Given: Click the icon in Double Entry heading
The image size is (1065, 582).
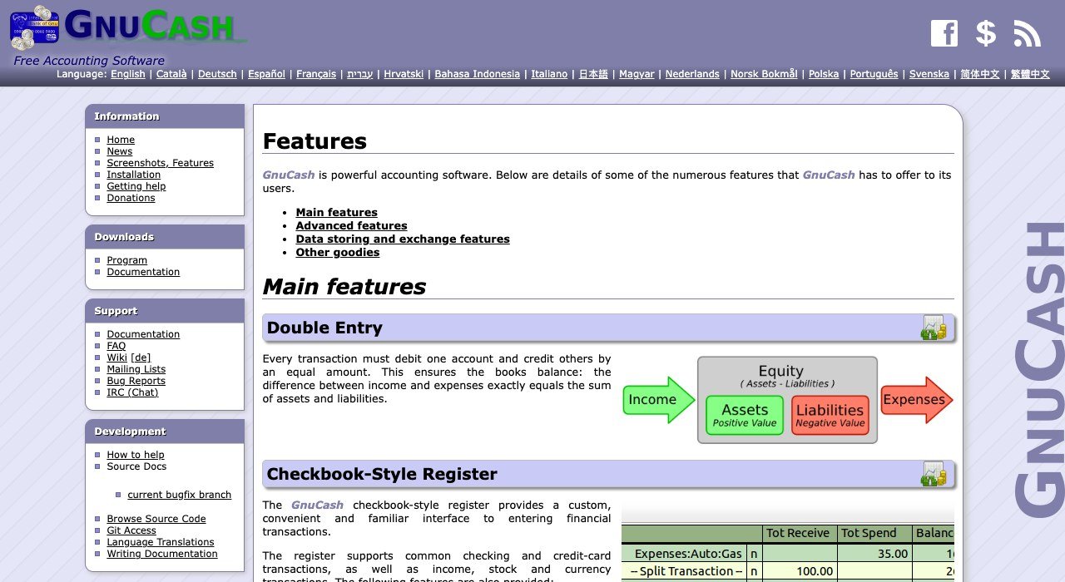Looking at the screenshot, I should [934, 328].
